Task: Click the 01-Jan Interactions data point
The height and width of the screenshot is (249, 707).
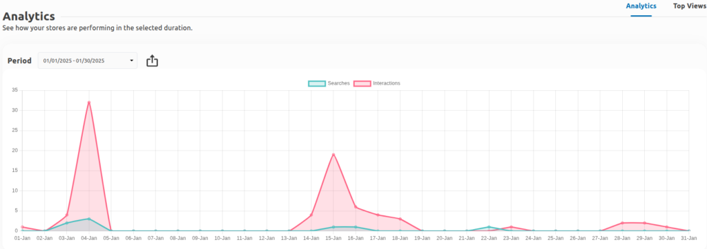Action: pos(22,227)
